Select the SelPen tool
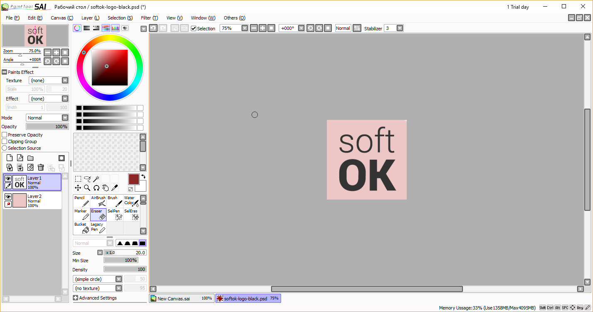The width and height of the screenshot is (593, 312). (115, 214)
